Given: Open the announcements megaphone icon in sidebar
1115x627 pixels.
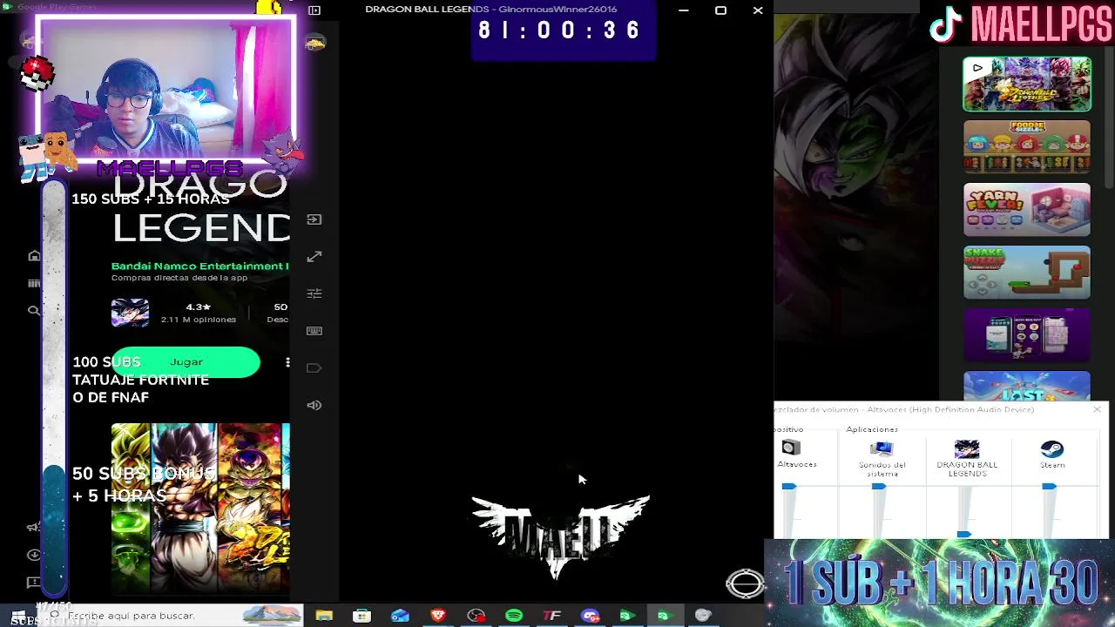Looking at the screenshot, I should pos(34,527).
